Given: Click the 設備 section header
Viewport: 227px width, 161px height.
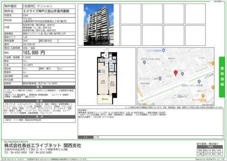Looking at the screenshot, I should coord(40,101).
